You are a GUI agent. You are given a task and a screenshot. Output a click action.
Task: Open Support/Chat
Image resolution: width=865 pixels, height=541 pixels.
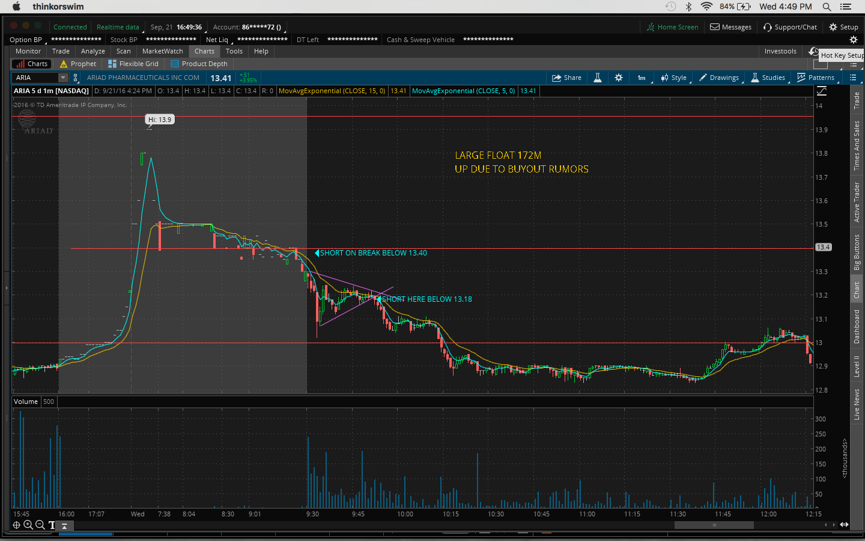pyautogui.click(x=790, y=27)
